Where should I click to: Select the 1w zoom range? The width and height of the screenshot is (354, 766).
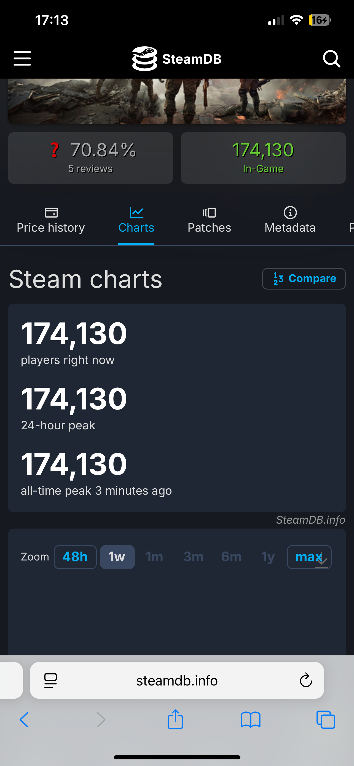point(117,557)
